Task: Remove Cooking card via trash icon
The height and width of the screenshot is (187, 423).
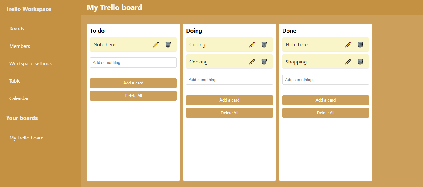Action: pos(264,62)
